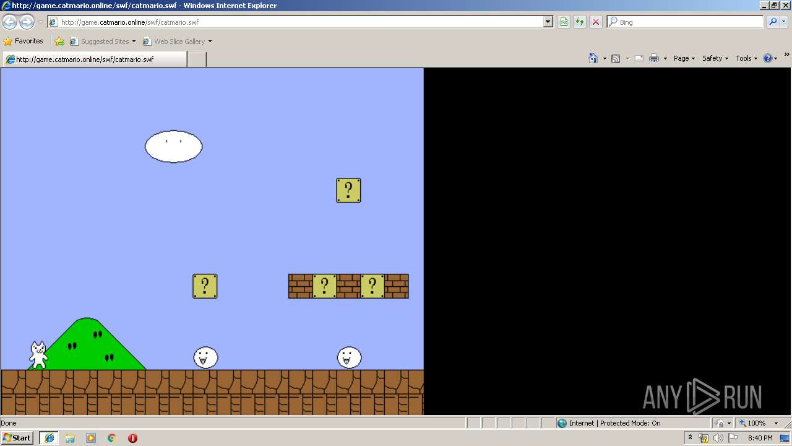792x446 pixels.
Task: Open the Page menu
Action: click(684, 58)
